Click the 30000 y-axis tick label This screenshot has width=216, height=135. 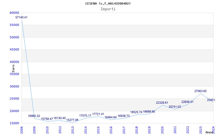(15, 86)
